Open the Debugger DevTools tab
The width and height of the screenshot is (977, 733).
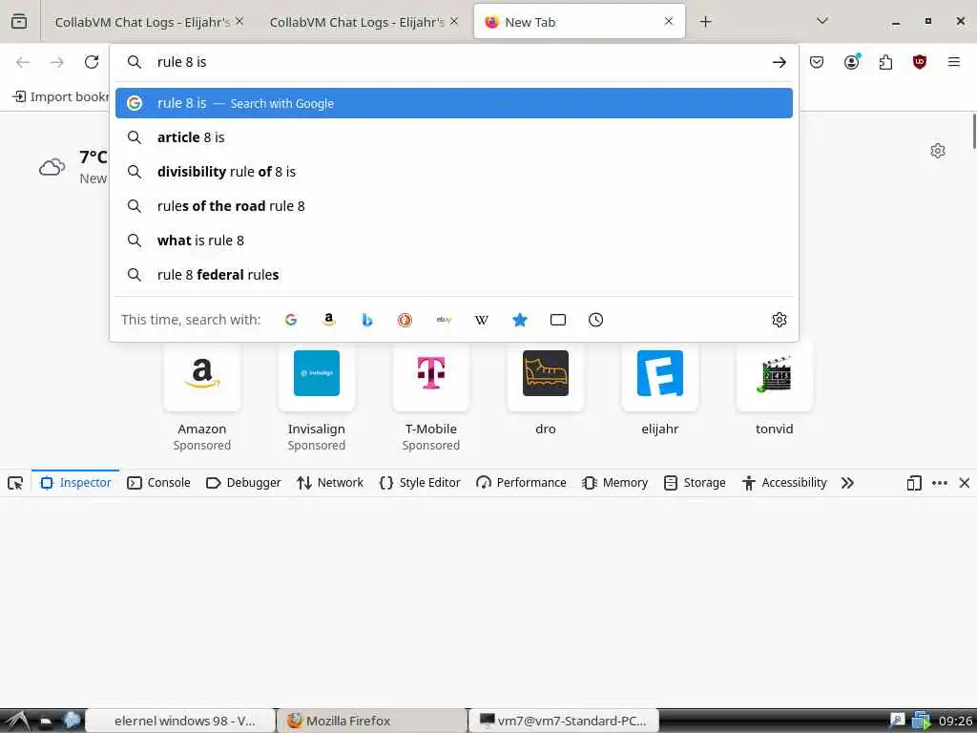[x=243, y=483]
